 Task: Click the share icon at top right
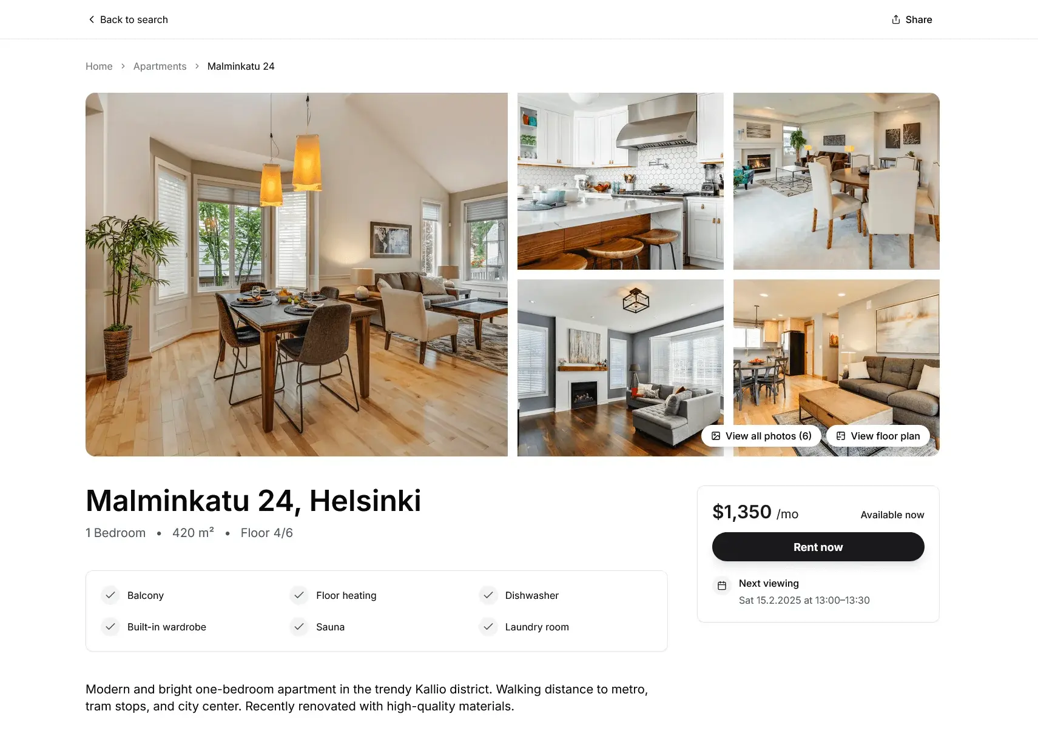point(896,19)
